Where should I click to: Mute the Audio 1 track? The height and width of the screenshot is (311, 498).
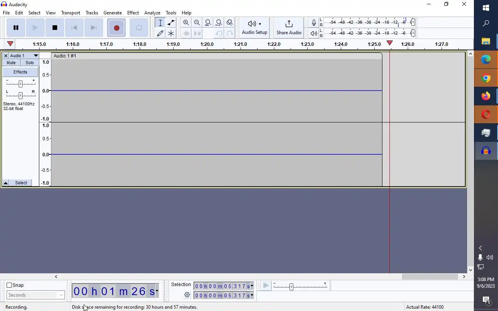pyautogui.click(x=11, y=63)
